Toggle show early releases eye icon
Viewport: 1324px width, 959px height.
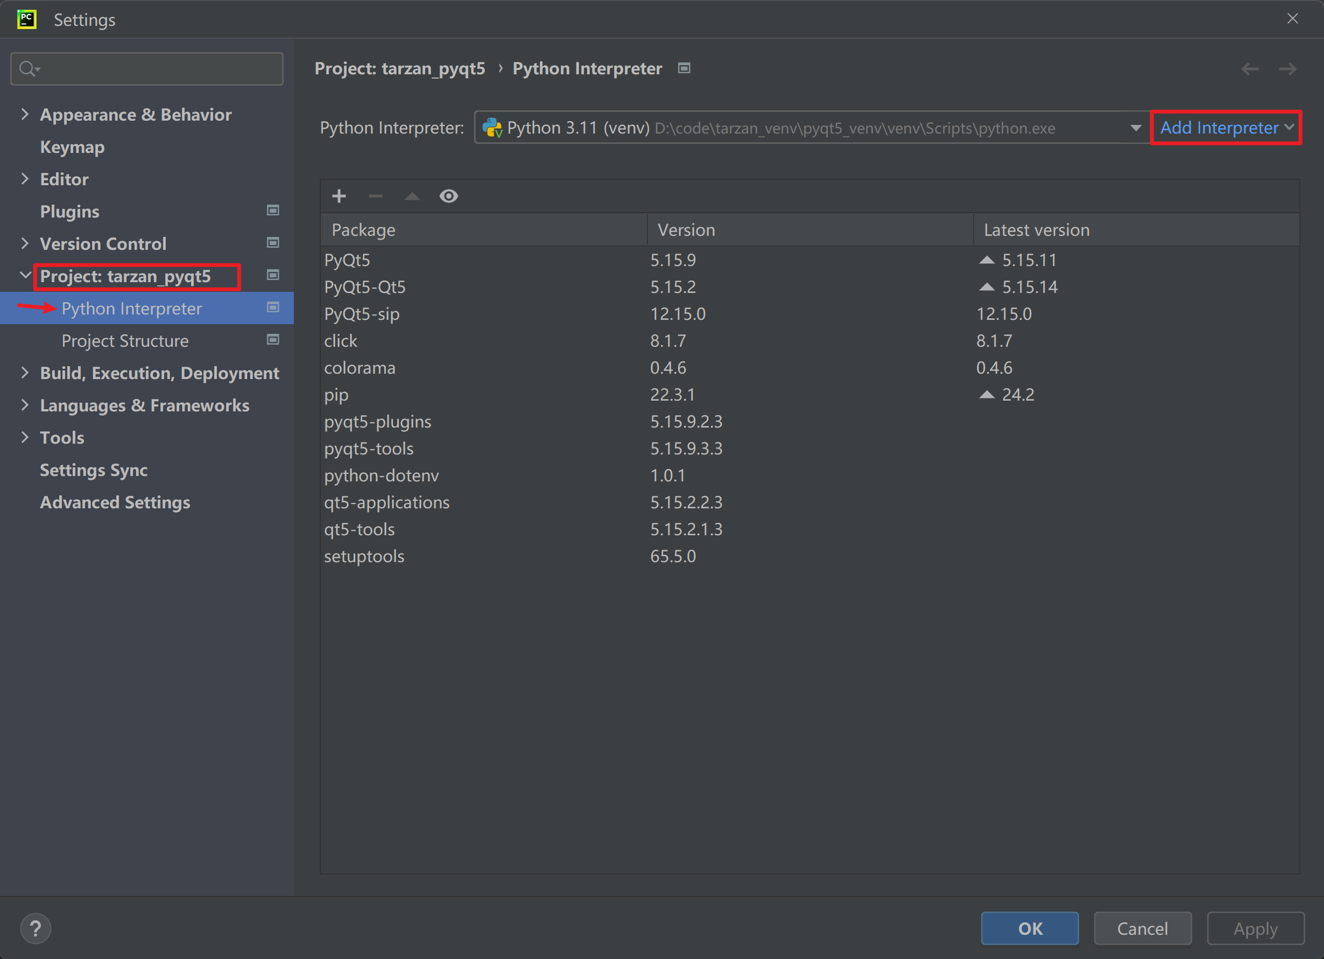coord(448,196)
